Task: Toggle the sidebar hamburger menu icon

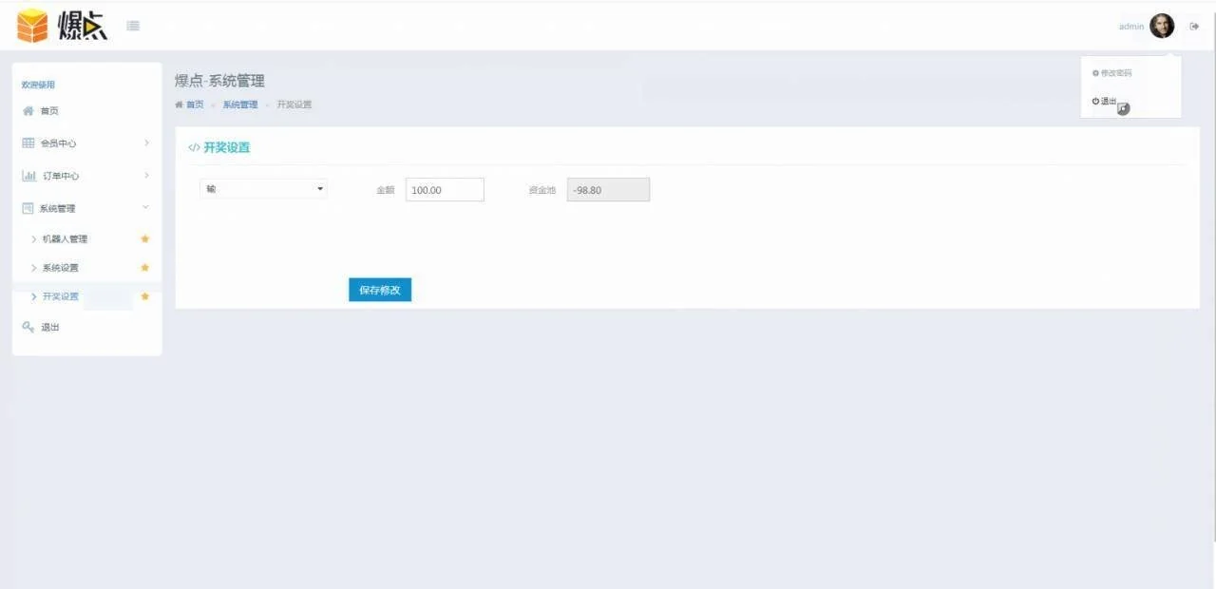Action: [133, 26]
